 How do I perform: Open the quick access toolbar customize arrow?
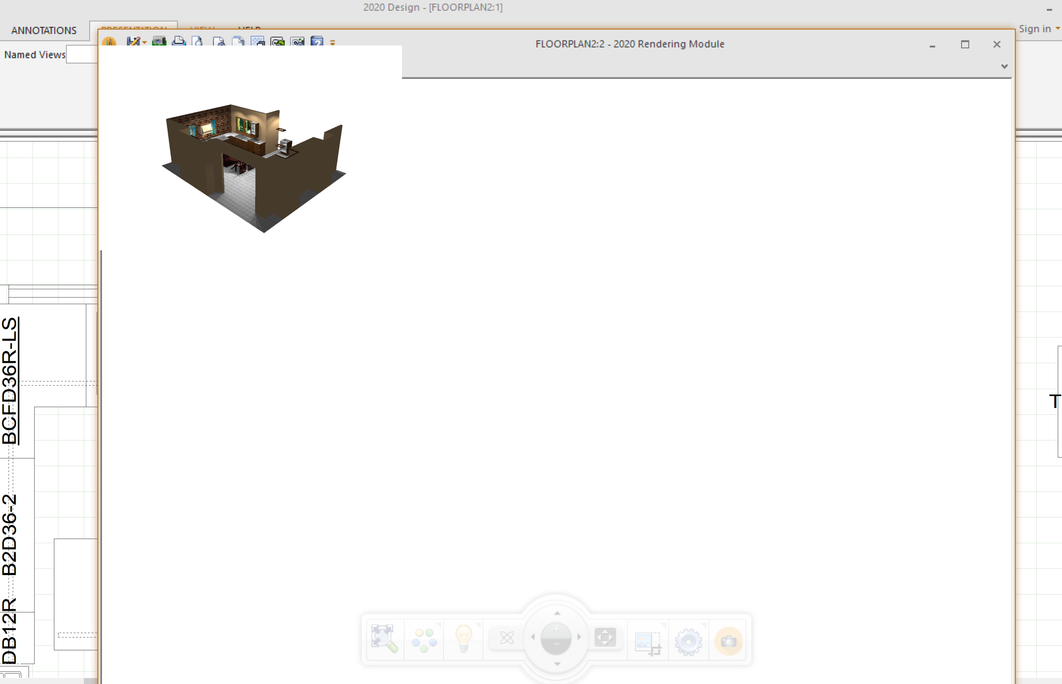(333, 43)
